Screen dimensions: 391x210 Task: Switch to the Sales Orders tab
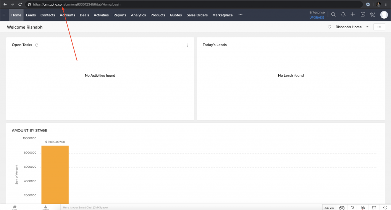coord(197,15)
